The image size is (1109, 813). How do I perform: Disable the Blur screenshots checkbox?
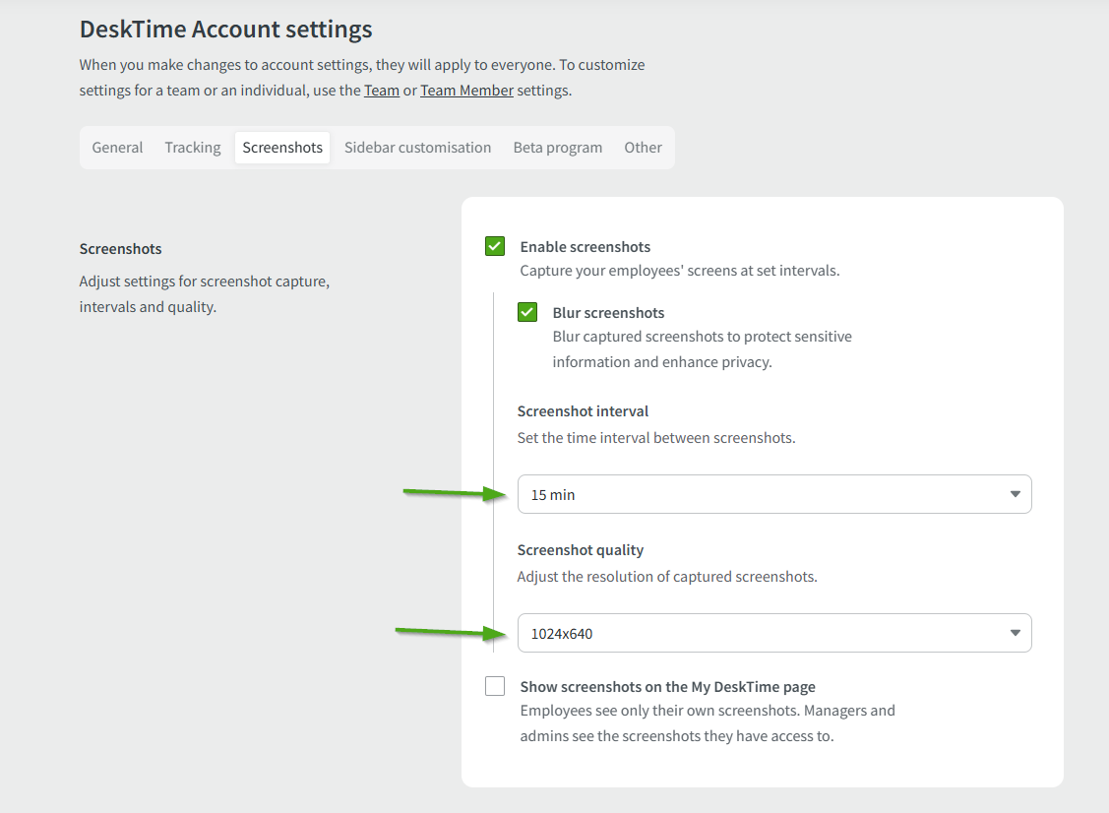(x=527, y=312)
